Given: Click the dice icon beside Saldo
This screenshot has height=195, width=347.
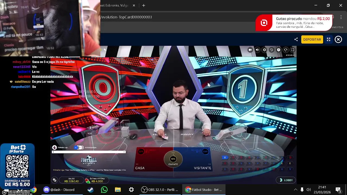Looking at the screenshot, I should point(55,180).
